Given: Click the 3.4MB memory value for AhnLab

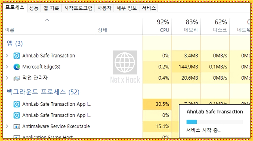Looking at the screenshot, I should pos(191,56).
